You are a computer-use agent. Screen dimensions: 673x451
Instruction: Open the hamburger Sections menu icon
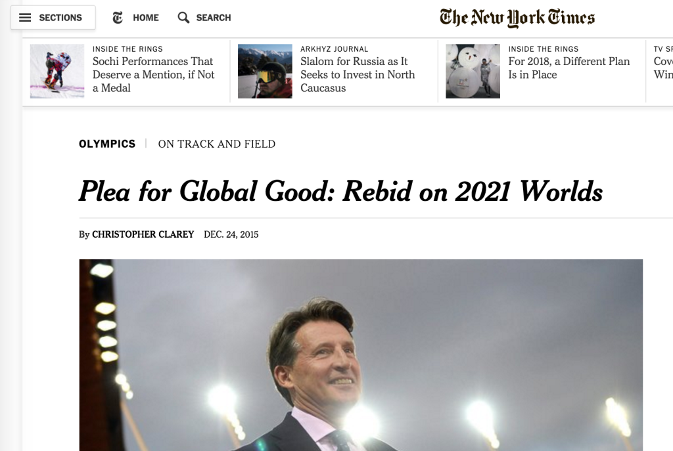coord(25,18)
